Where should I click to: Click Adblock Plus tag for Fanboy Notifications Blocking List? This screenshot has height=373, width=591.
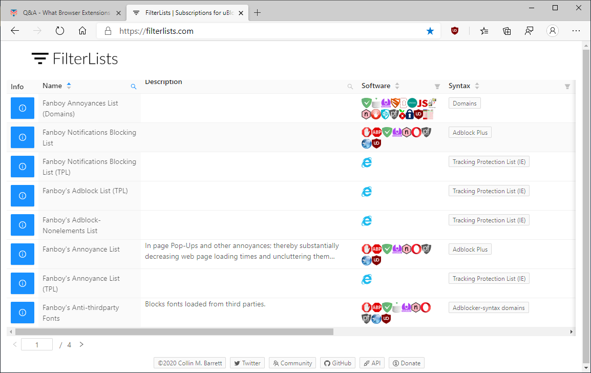click(x=470, y=132)
